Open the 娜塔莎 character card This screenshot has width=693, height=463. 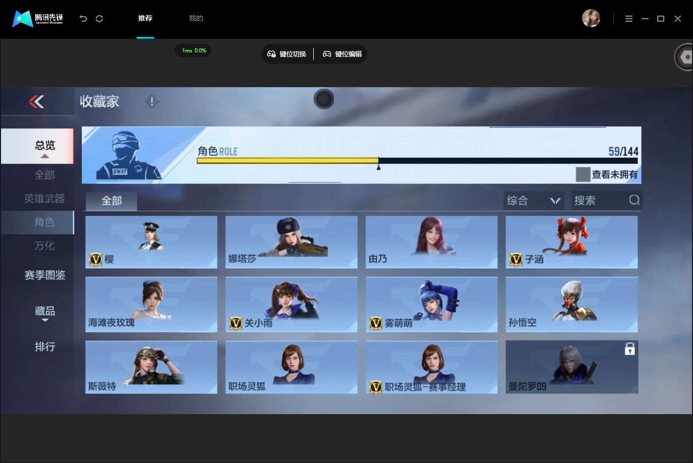click(x=292, y=242)
